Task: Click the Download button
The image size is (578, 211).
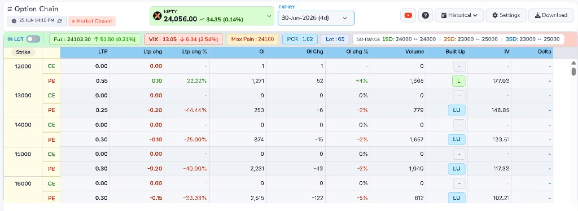Action: tap(551, 15)
